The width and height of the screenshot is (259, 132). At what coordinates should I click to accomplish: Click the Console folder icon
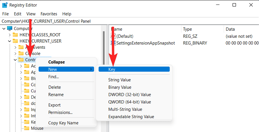coord(21,53)
